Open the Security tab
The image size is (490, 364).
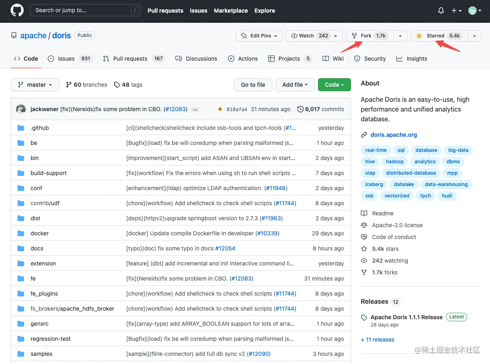tap(370, 59)
